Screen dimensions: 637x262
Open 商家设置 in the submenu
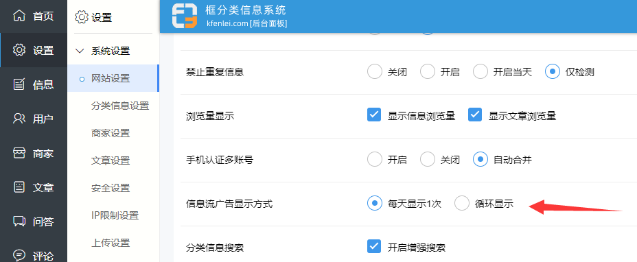pyautogui.click(x=111, y=133)
